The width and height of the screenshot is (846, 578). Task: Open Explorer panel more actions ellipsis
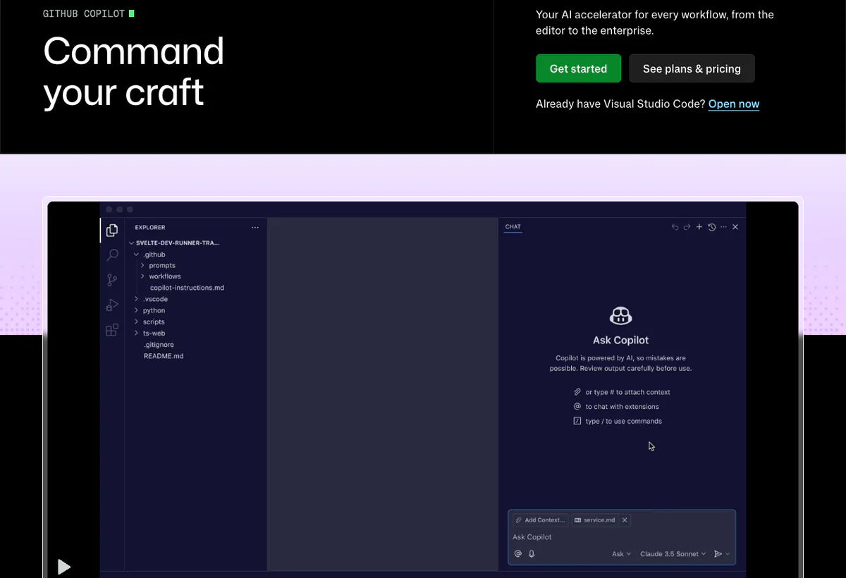[x=255, y=228]
